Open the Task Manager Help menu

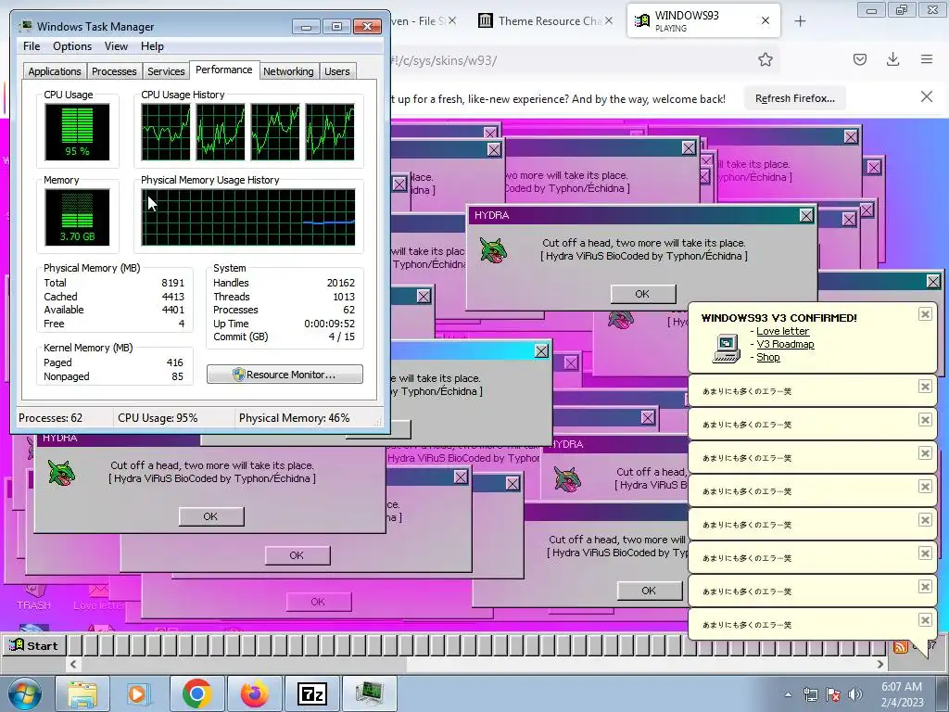click(152, 46)
